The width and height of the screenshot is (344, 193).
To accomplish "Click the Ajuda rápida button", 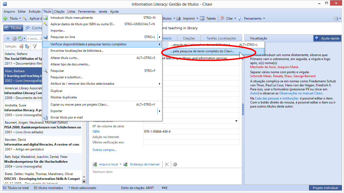I will (x=327, y=38).
